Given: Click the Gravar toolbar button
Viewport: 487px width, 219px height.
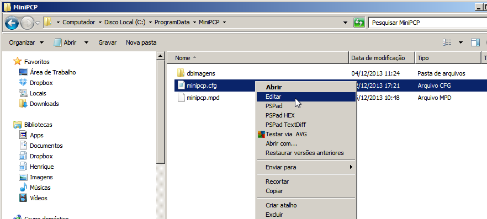Looking at the screenshot, I should (108, 42).
